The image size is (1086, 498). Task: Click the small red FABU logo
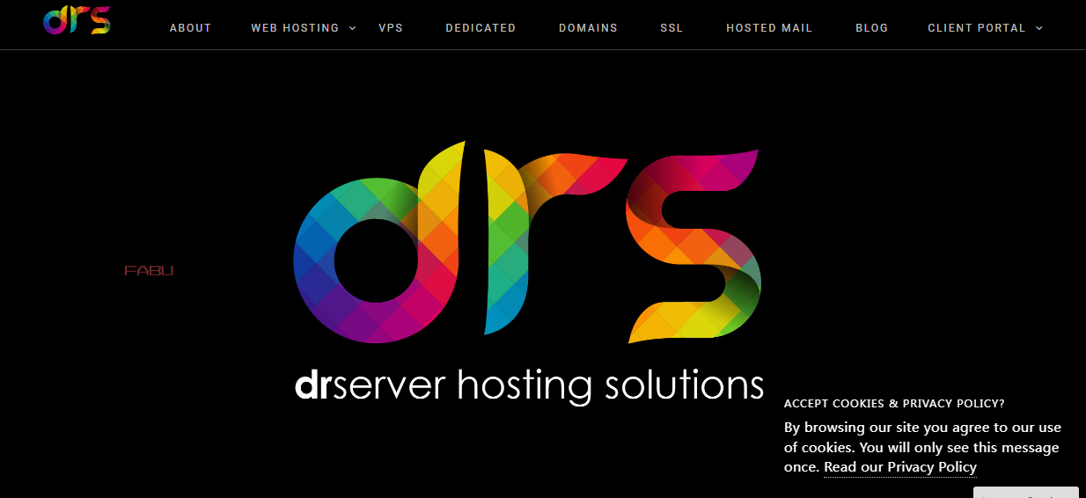(149, 271)
